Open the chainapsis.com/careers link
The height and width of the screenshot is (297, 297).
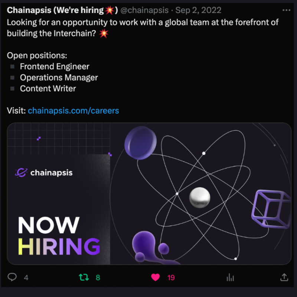click(73, 111)
